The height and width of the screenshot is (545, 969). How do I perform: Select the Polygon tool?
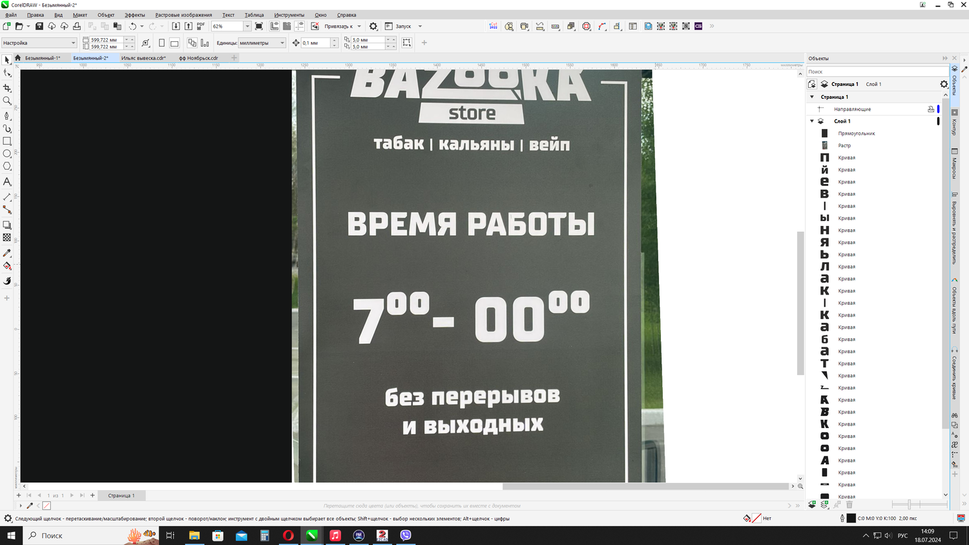(7, 167)
